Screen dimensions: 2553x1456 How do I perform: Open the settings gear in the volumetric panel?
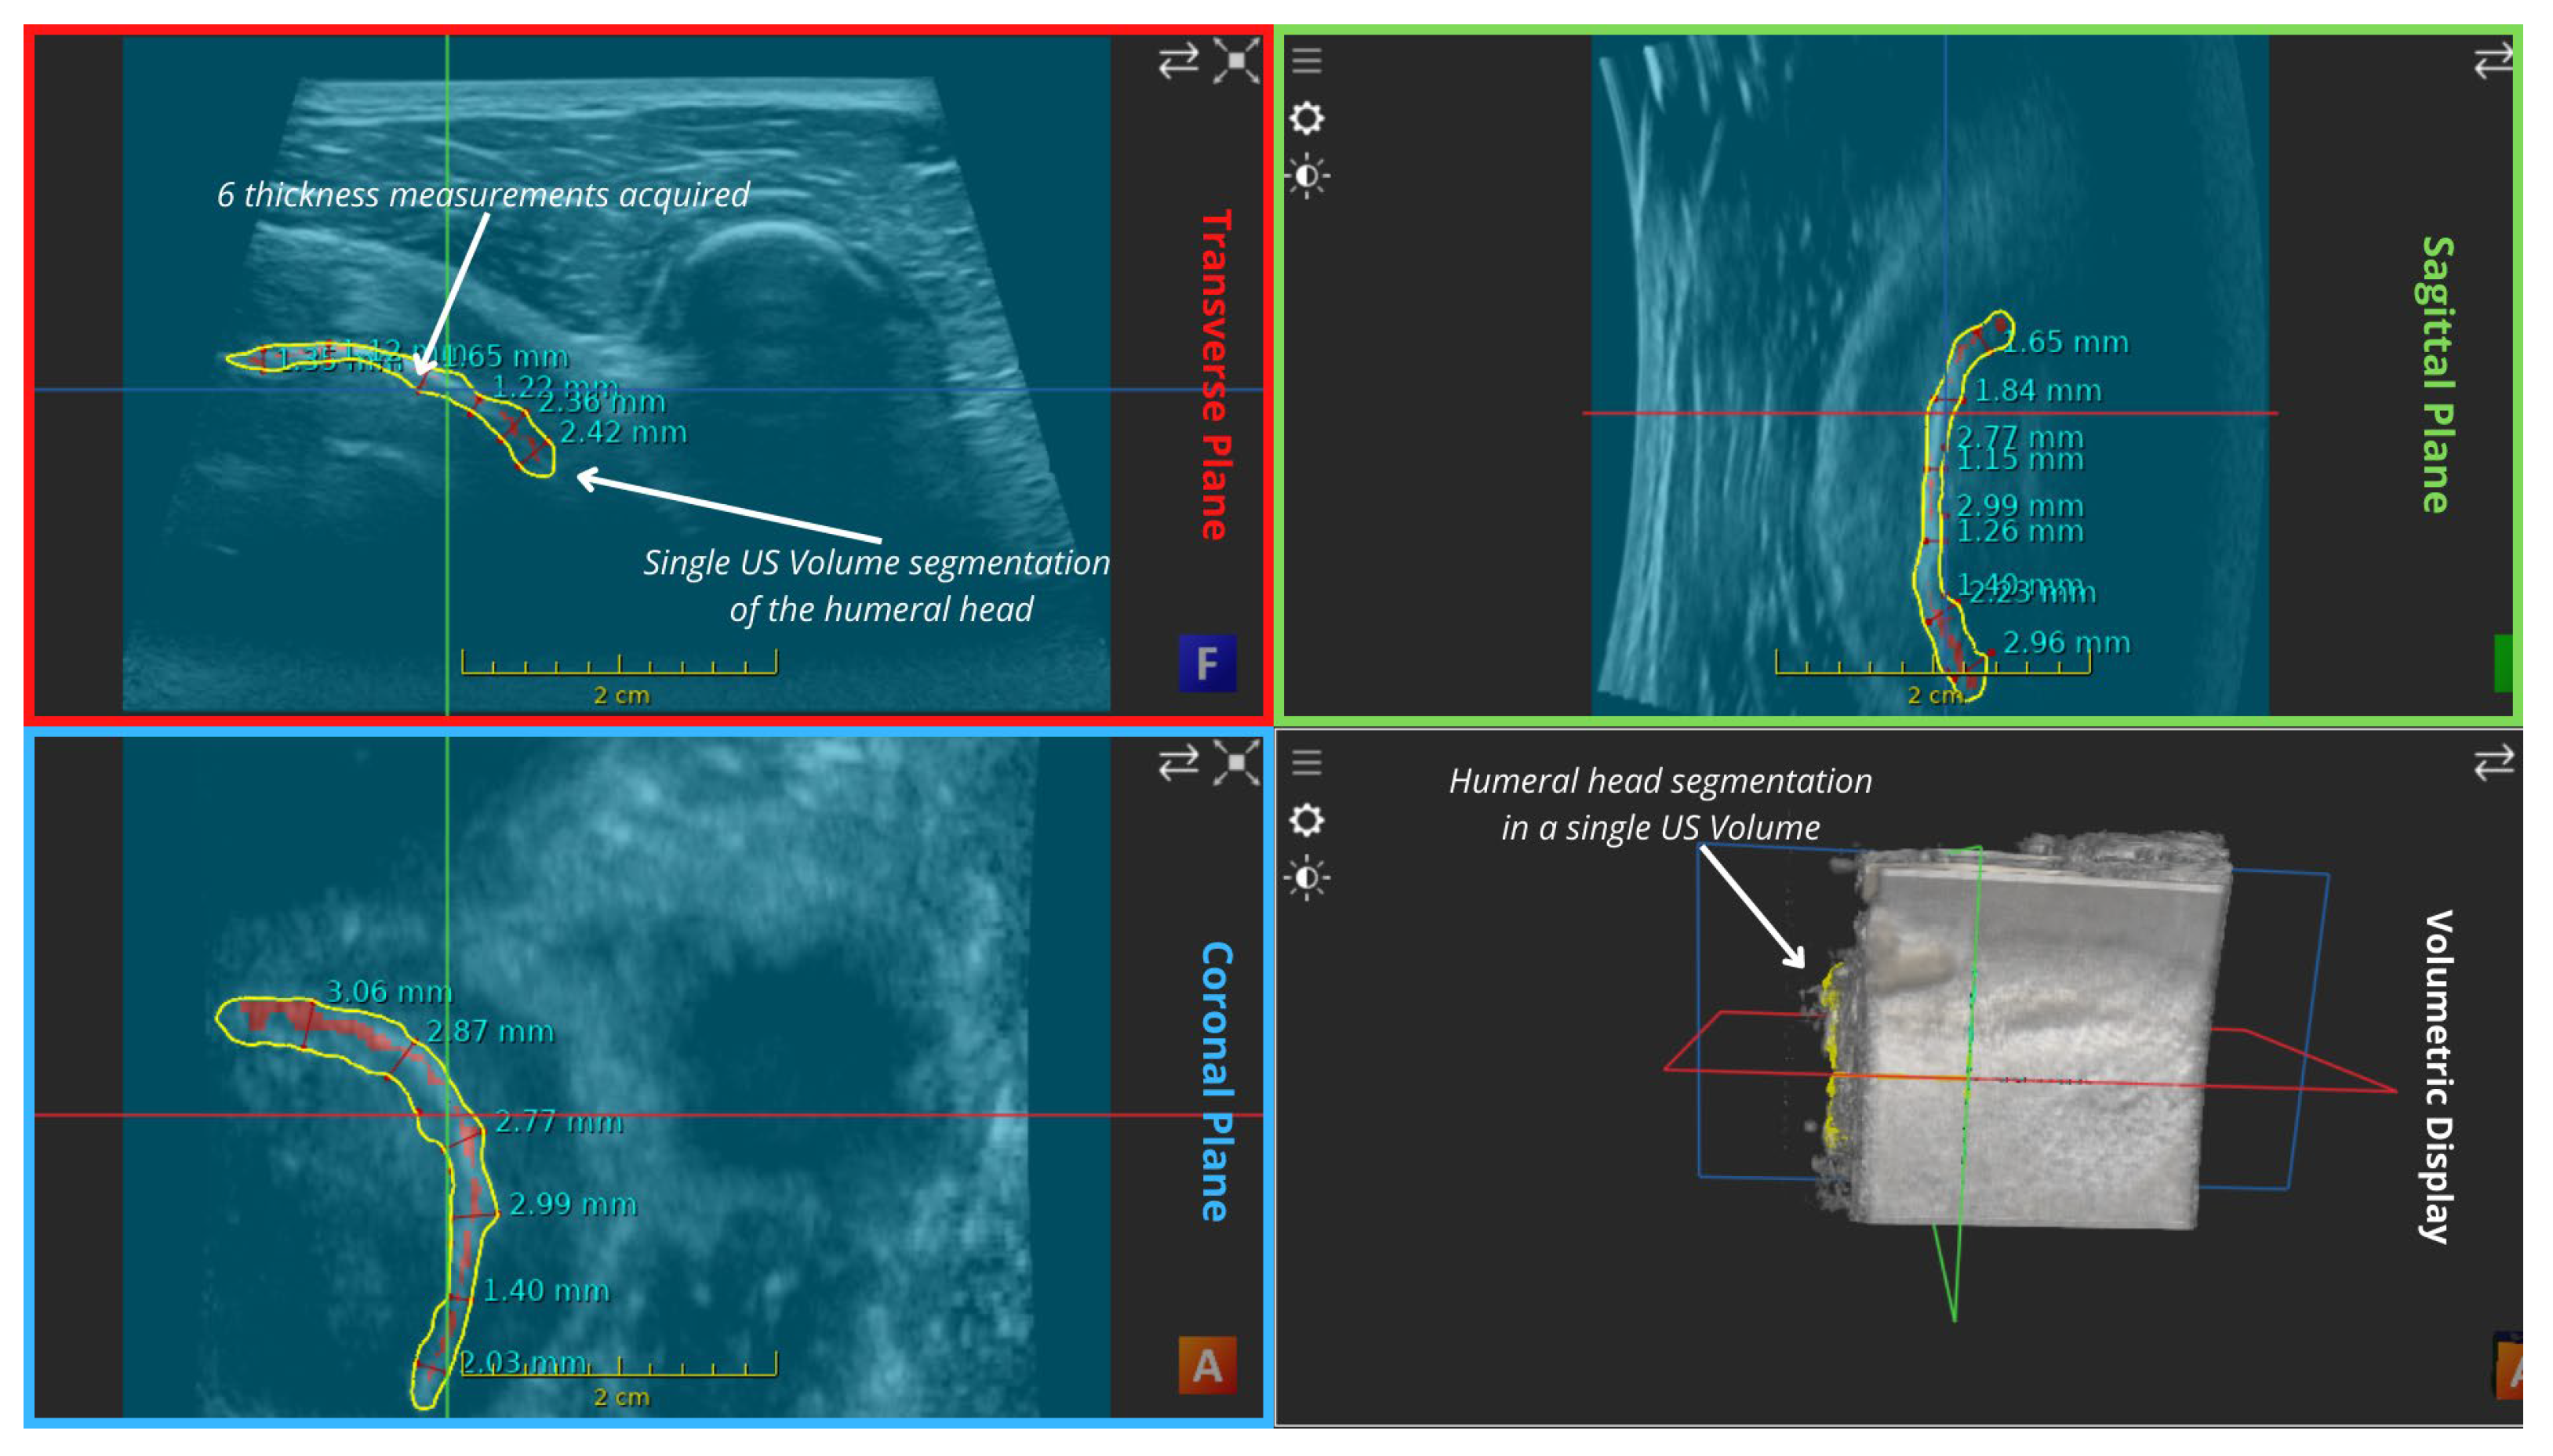(1307, 821)
